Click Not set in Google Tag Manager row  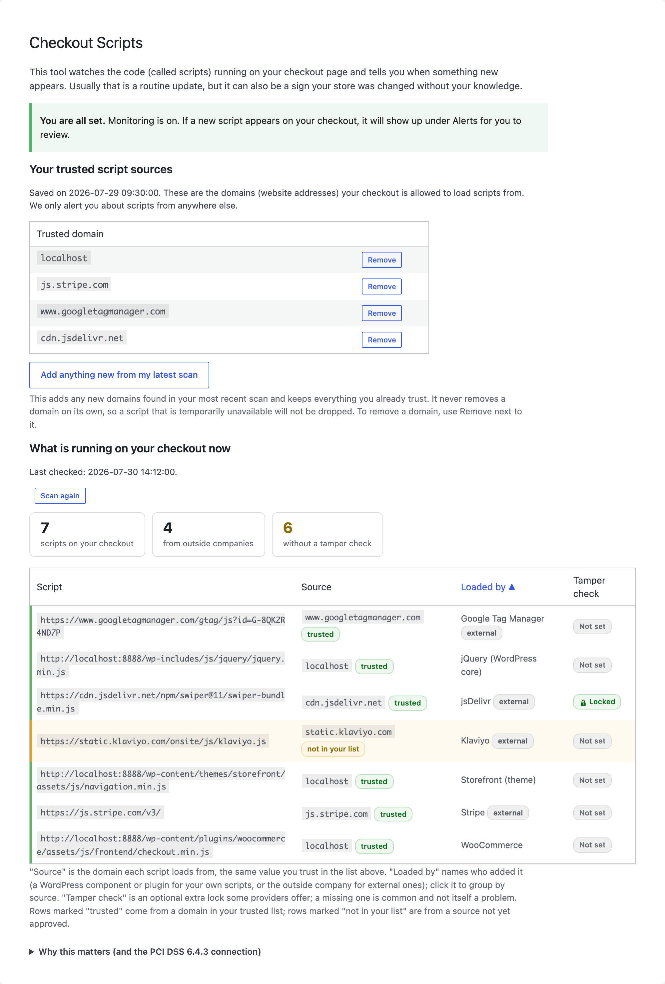click(x=592, y=627)
